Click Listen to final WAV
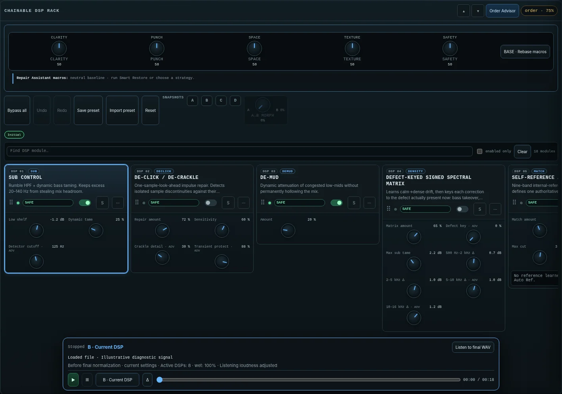 coord(473,347)
